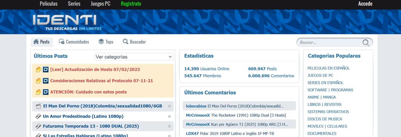Image resolution: width=401 pixels, height=137 pixels.
Task: Open Kun por Agüero T1 comment
Action: 250,124
